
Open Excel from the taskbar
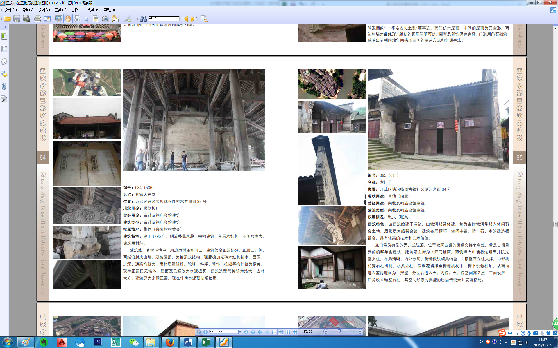[206, 342]
